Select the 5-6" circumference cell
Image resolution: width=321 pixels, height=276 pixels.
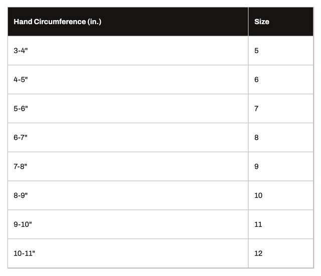128,109
